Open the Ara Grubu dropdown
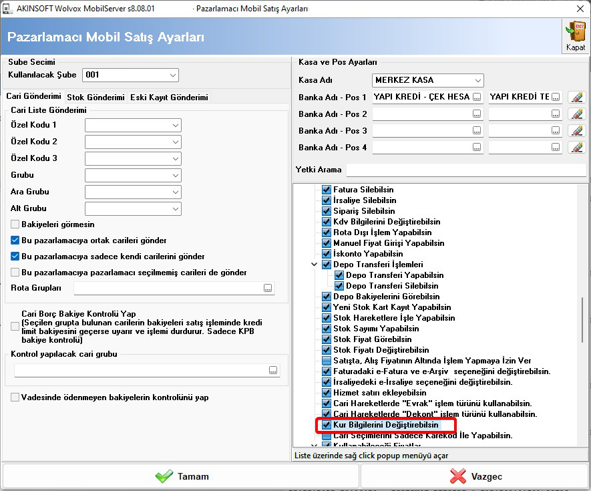The height and width of the screenshot is (491, 591). (175, 192)
